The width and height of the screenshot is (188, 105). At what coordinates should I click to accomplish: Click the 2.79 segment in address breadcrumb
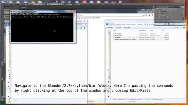coord(145,24)
